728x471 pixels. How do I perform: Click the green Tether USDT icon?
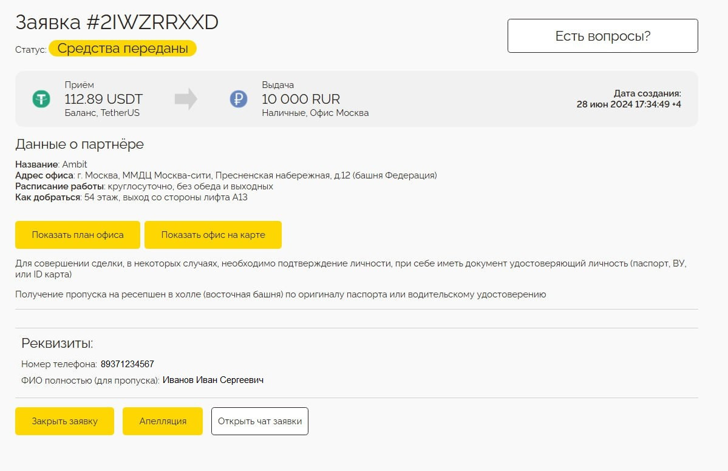(x=41, y=99)
